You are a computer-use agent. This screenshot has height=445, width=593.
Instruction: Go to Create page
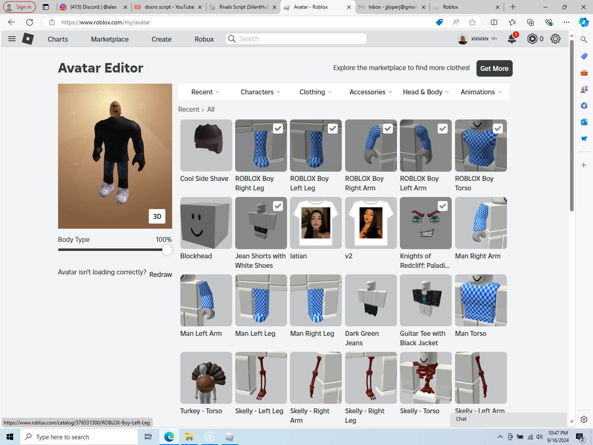(161, 39)
